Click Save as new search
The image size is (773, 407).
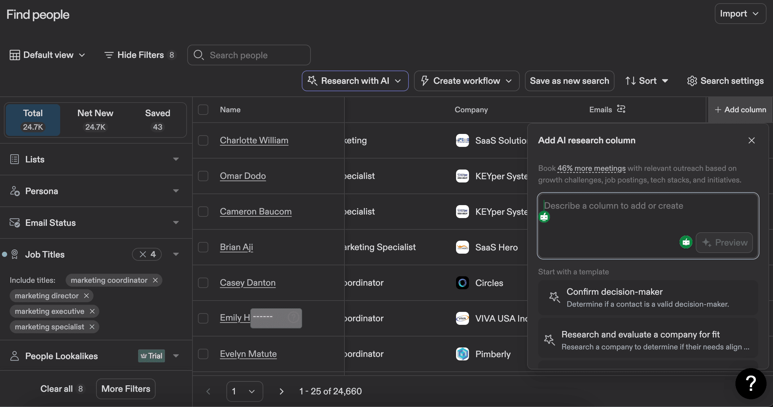click(569, 81)
